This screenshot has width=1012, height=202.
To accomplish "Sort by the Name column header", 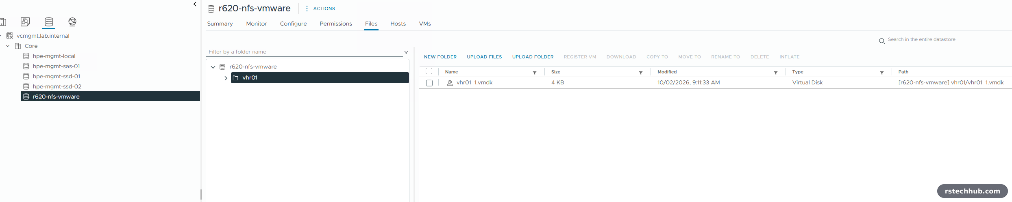I will coord(451,72).
